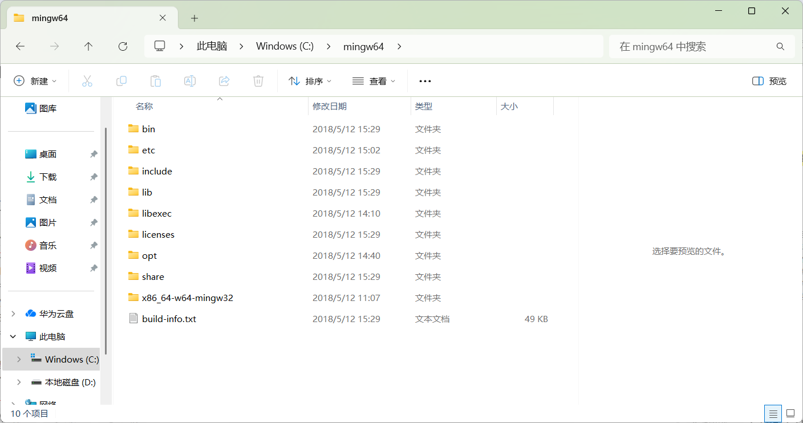The image size is (803, 423).
Task: Toggle the 预览 preview pane
Action: pyautogui.click(x=769, y=82)
